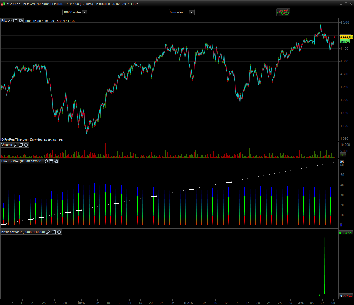The height and width of the screenshot is (305, 354).
Task: Click the Jour Haut 4 451,00 Bas text
Action: (50, 21)
